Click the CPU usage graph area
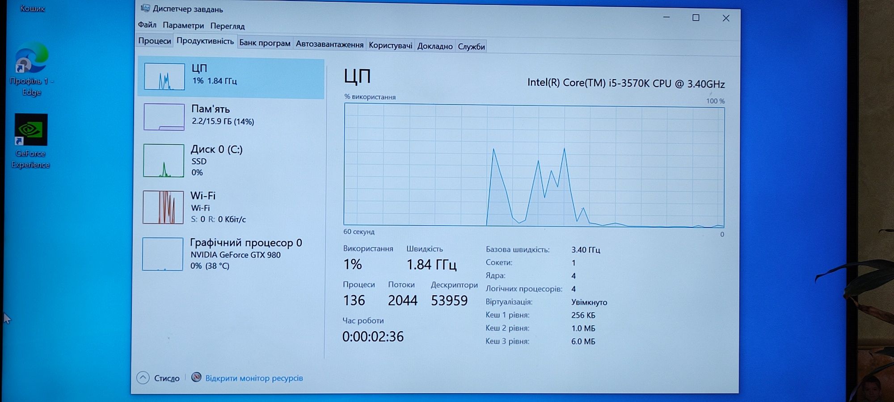The image size is (894, 402). tap(534, 165)
